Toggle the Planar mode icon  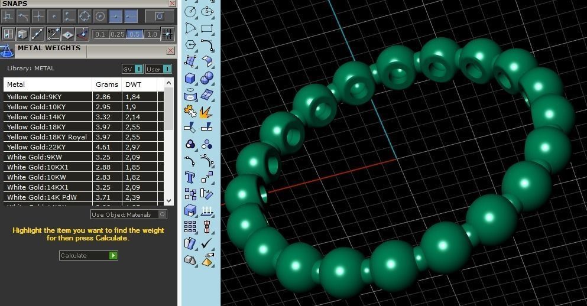(68, 34)
